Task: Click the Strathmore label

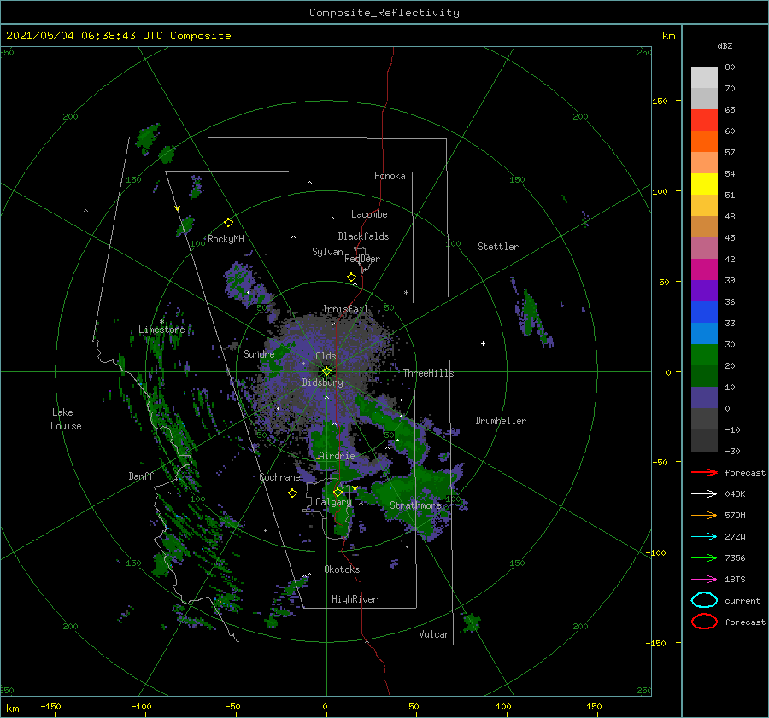Action: (x=415, y=505)
